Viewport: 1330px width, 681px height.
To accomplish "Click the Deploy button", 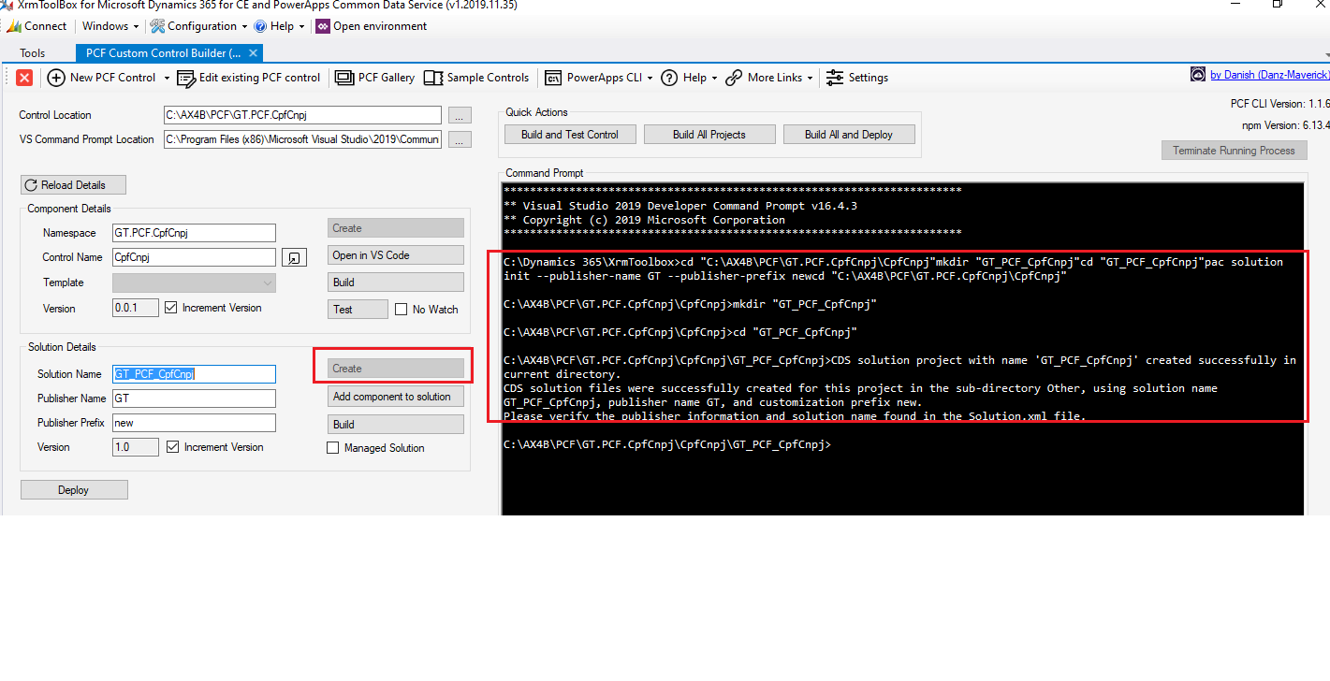I will [x=74, y=490].
